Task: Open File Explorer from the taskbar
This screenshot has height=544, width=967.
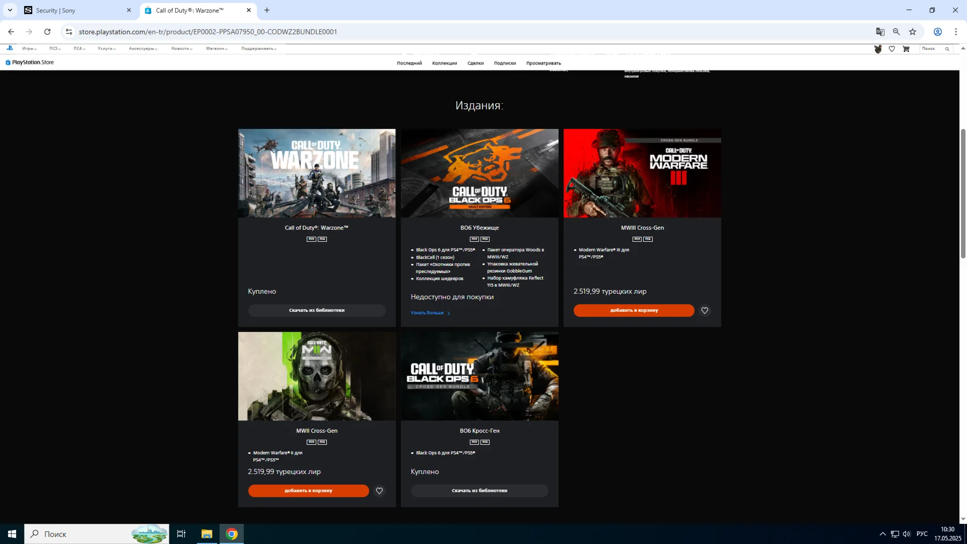Action: 207,534
